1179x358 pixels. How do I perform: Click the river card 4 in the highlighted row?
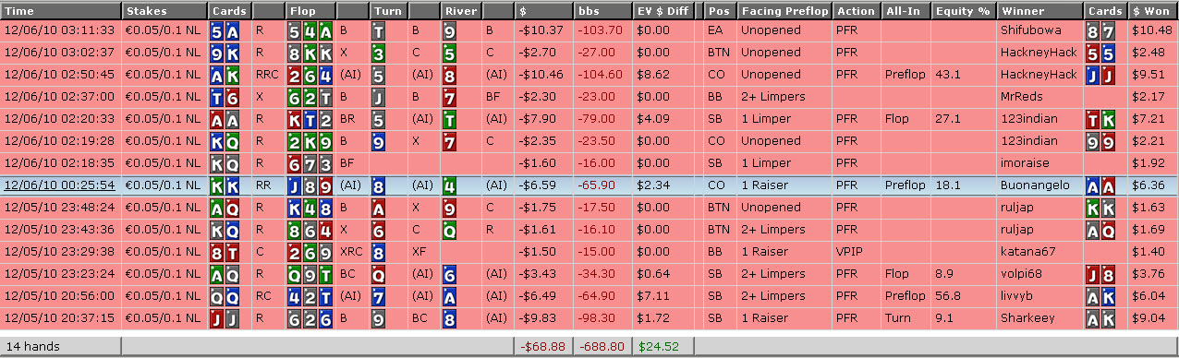[449, 185]
